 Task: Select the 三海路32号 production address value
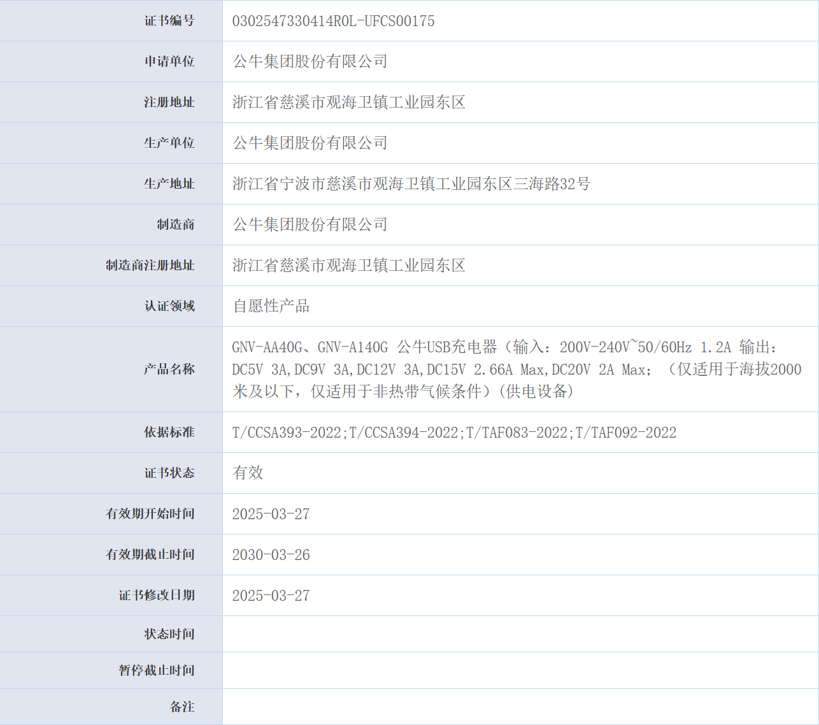[411, 183]
